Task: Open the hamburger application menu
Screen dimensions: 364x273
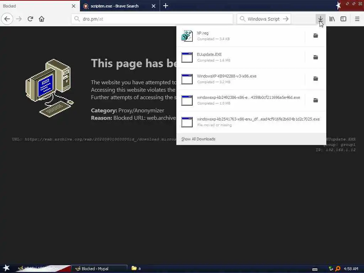Action: point(357,19)
